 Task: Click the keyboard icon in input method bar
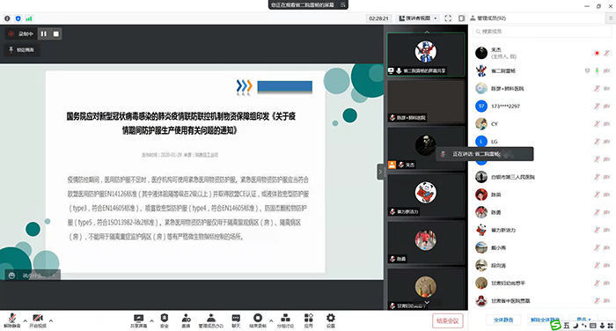(x=593, y=326)
